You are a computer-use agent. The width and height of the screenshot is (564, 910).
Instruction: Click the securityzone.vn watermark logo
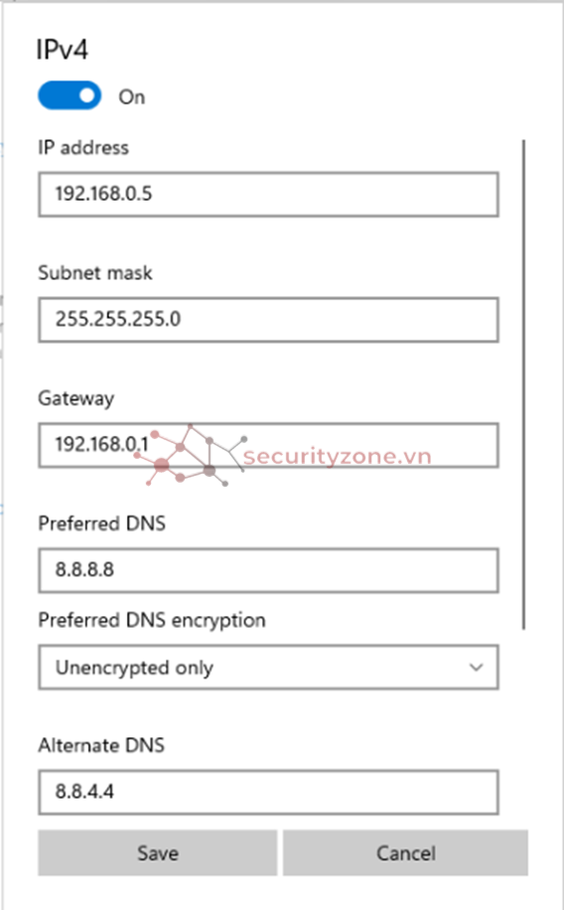point(191,455)
